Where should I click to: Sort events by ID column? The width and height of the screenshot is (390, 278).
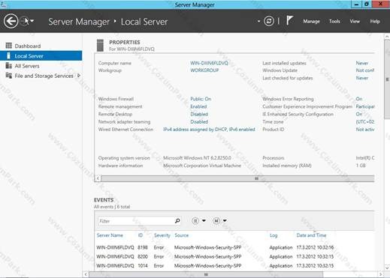(x=141, y=235)
